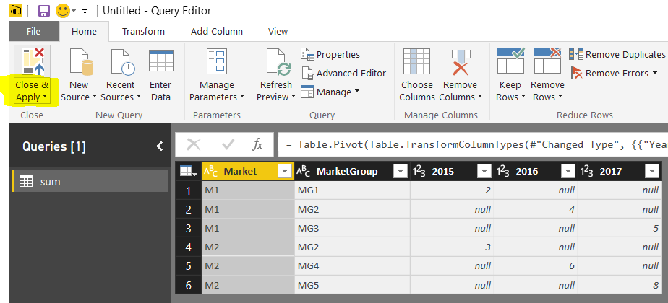This screenshot has width=668, height=303.
Task: Click the Keep Rows icon
Action: pos(510,61)
